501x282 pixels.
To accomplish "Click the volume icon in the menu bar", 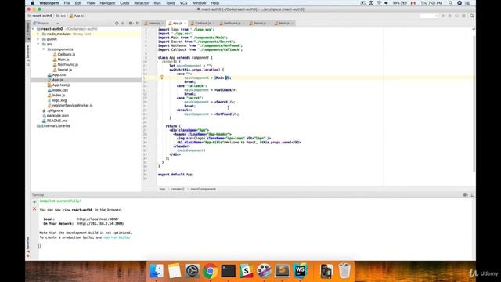I will click(386, 3).
